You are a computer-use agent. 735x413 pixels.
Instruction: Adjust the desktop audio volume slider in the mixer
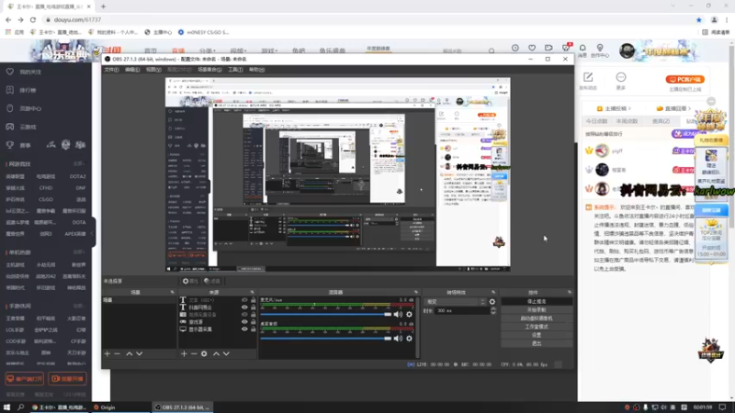(x=326, y=338)
